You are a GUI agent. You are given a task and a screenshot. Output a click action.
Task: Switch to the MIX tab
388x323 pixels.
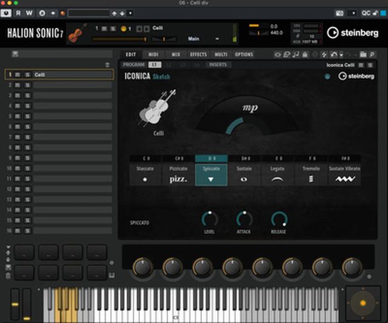[176, 55]
